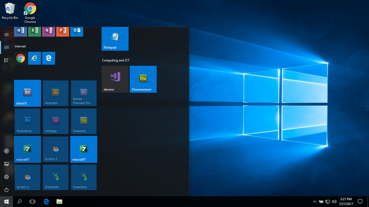Launch PowerPoint from the Start tiles
The image size is (369, 207).
[x=63, y=32]
